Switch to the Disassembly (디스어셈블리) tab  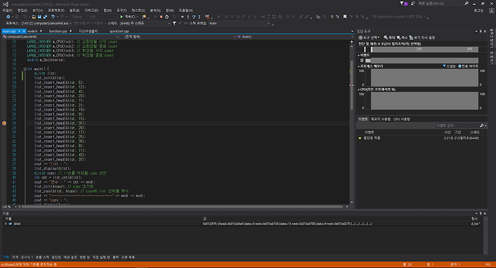click(88, 31)
